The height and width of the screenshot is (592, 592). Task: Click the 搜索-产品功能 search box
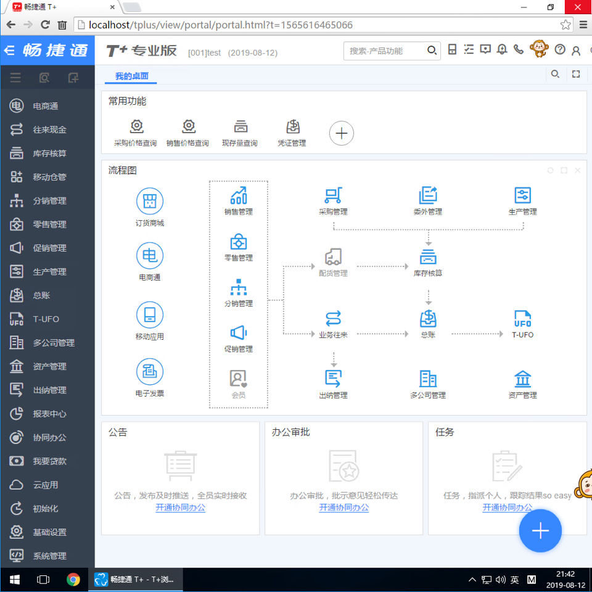385,50
